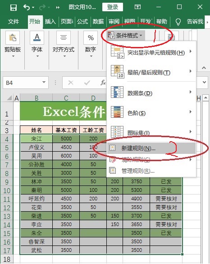The image size is (210, 264).
Task: Open the 文件 menu
Action: pos(14,21)
